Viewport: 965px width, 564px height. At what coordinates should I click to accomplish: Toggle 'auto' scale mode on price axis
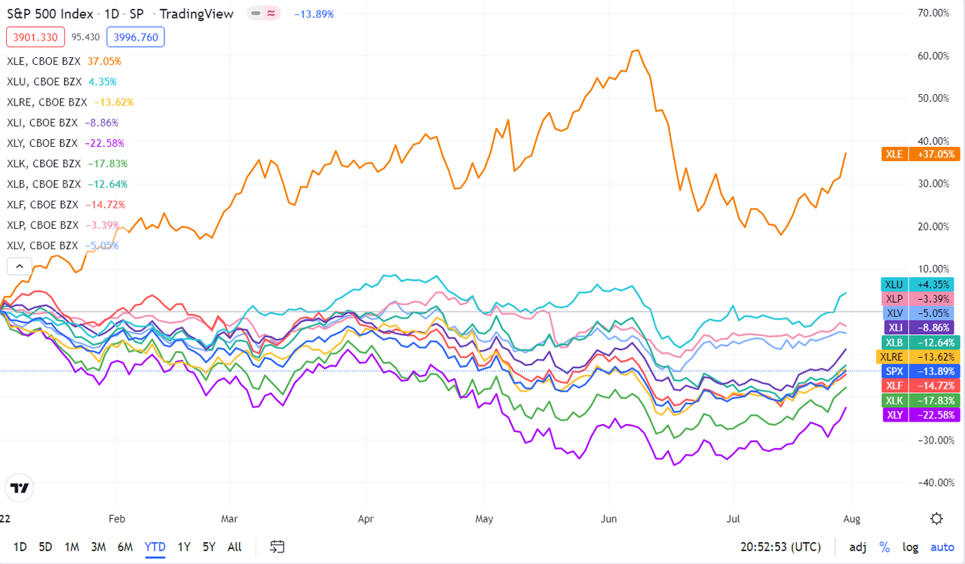point(942,547)
